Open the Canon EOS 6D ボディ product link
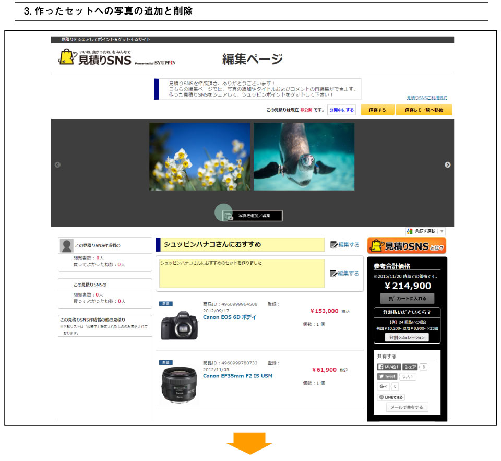 (x=230, y=317)
